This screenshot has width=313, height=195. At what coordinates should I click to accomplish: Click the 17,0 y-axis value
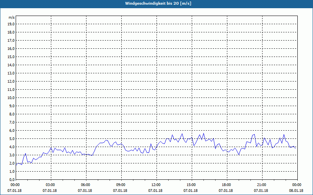point(11,41)
